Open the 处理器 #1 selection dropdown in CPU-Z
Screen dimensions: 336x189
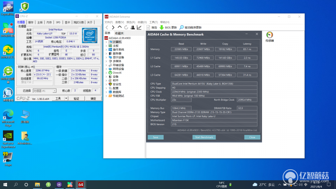click(45, 91)
